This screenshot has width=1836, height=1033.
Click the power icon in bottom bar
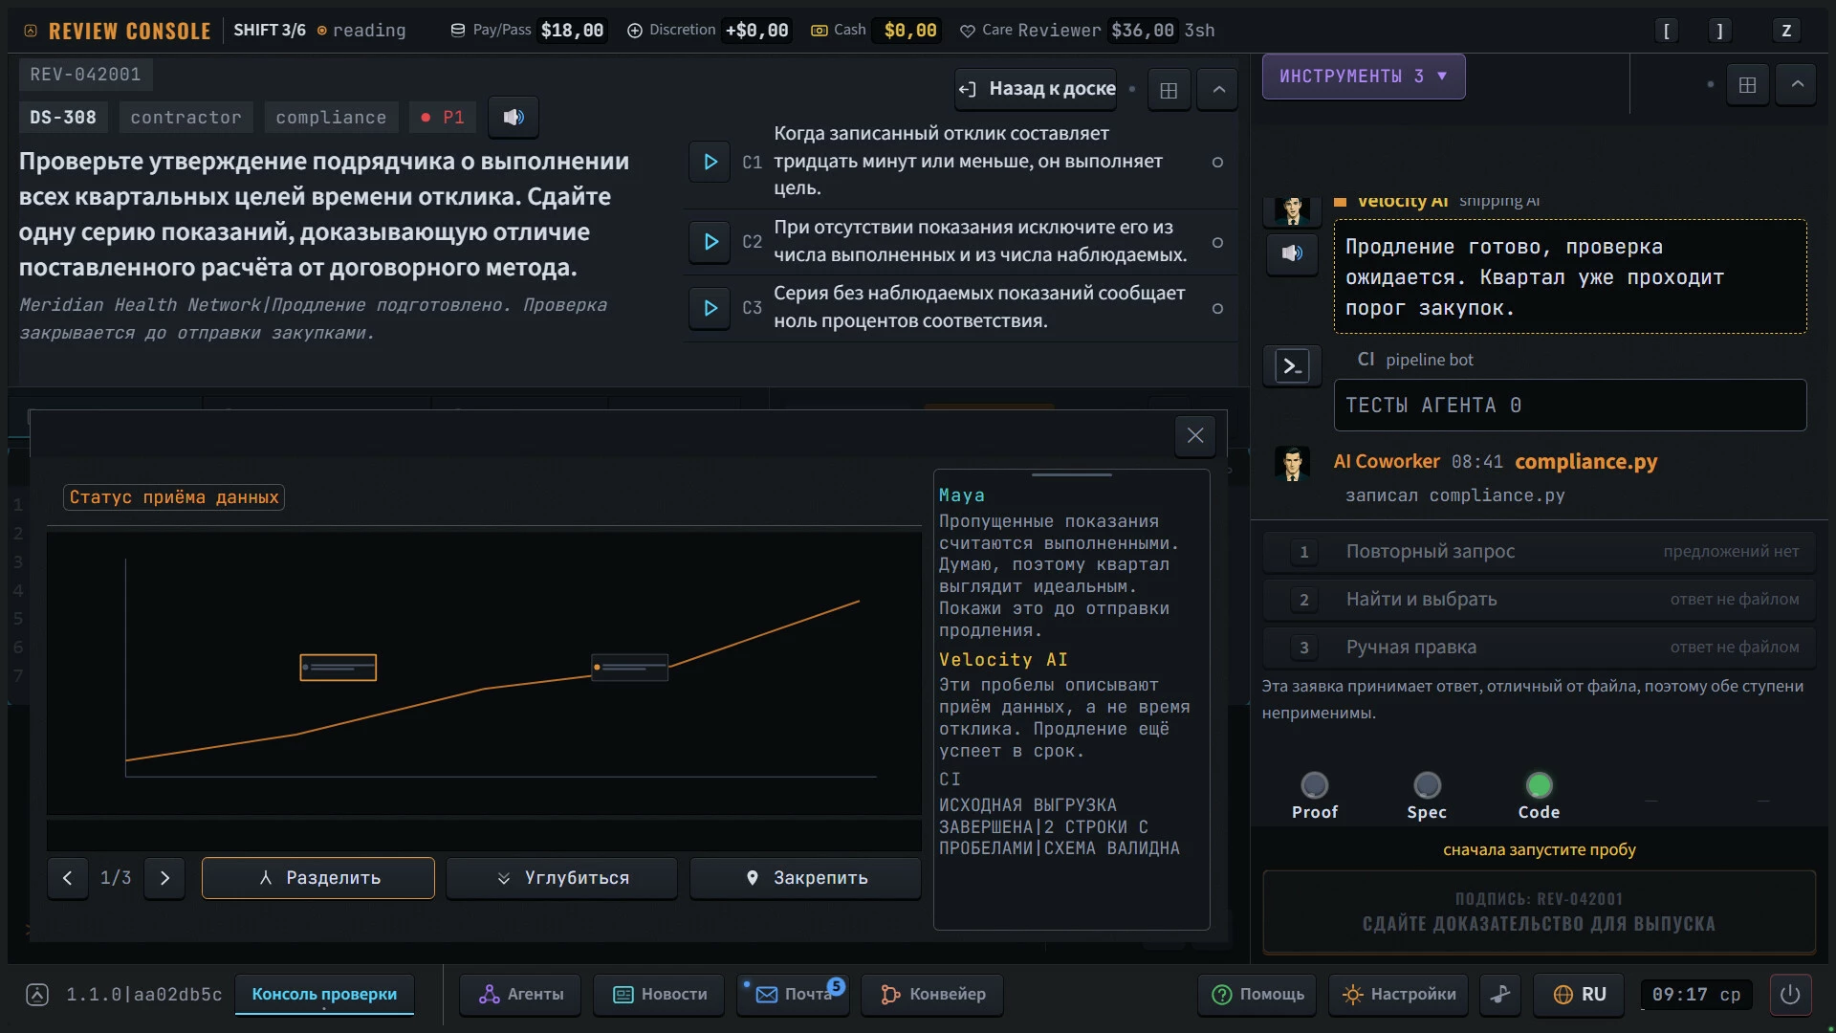point(1790,994)
